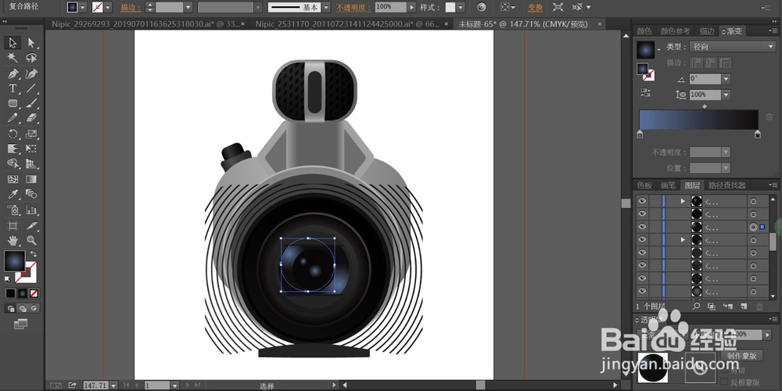Open the zoom level 147.71 dropdown

tap(113, 386)
